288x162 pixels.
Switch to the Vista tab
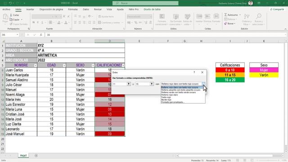coord(109,9)
